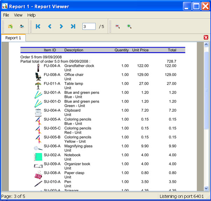Click 'Partial total of order 5.0' line
The image size is (211, 201).
pos(55,61)
